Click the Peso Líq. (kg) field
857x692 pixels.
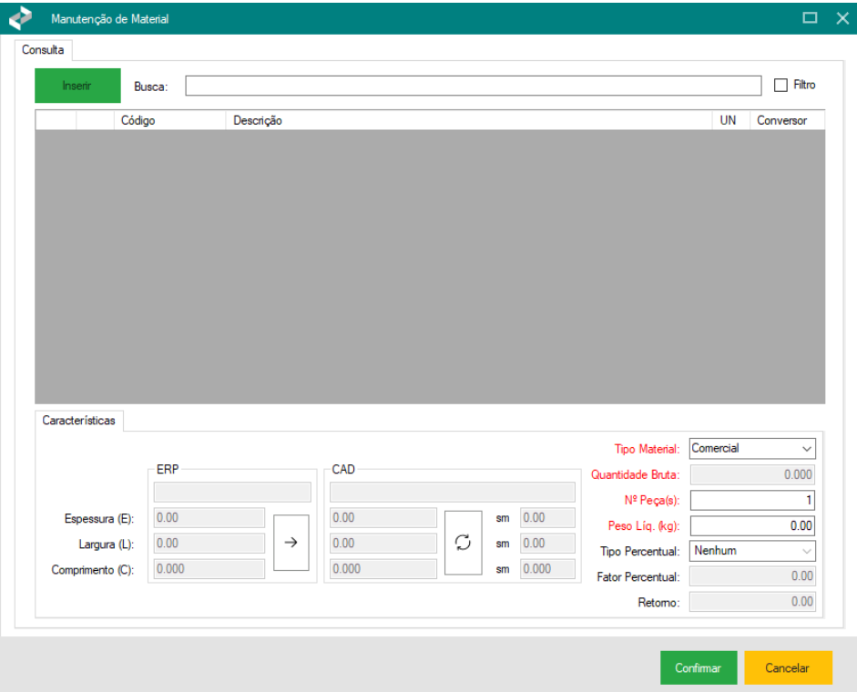752,525
